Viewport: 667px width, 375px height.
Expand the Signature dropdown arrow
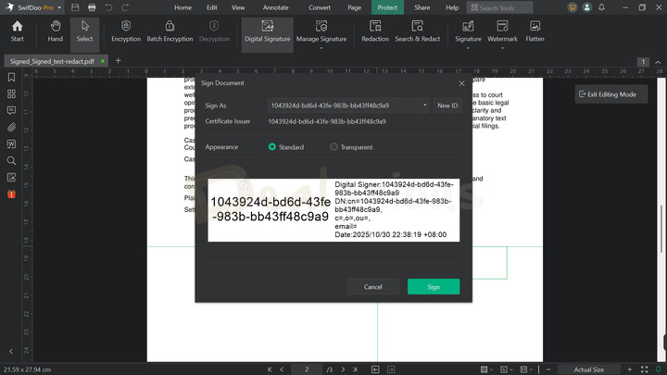point(468,48)
